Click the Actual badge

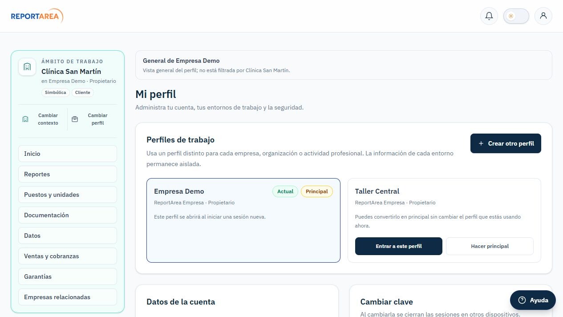[285, 191]
